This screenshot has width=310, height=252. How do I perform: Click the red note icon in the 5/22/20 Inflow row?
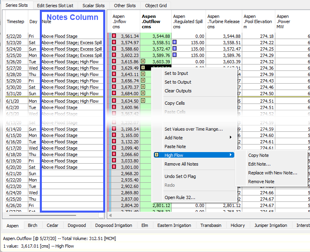click(114, 36)
